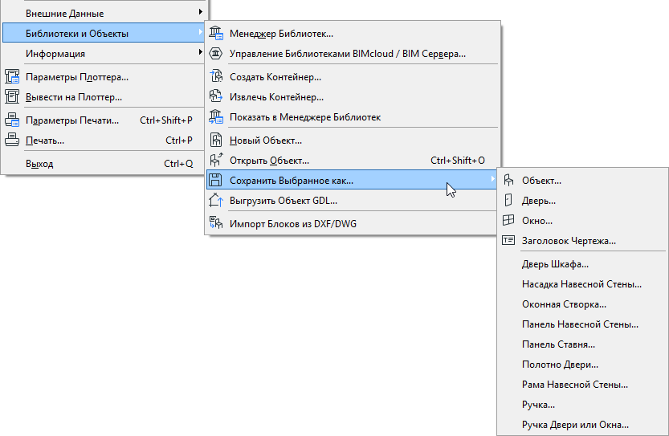Click the Ctrl+P shortcut text
This screenshot has height=436, width=669.
pos(179,140)
